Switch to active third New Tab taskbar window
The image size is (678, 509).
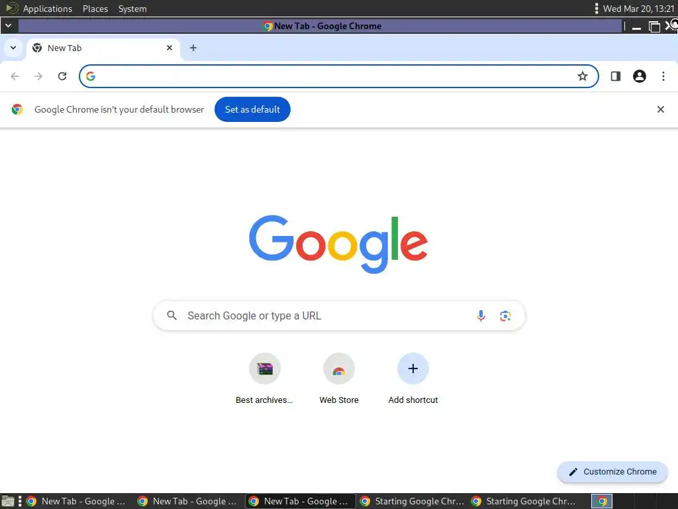[x=300, y=501]
